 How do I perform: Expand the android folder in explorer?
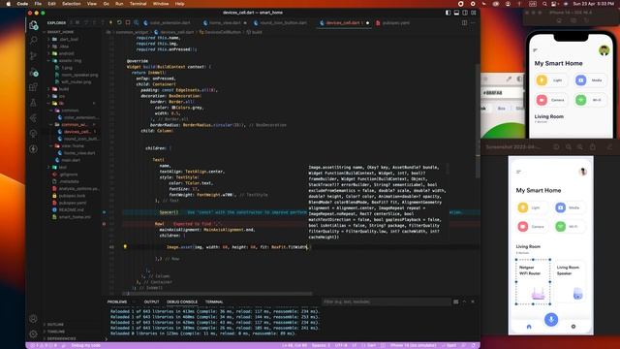pos(66,53)
